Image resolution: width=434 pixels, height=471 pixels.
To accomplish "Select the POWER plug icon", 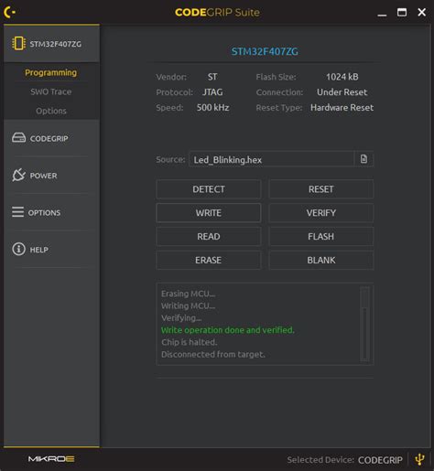I will [x=18, y=175].
